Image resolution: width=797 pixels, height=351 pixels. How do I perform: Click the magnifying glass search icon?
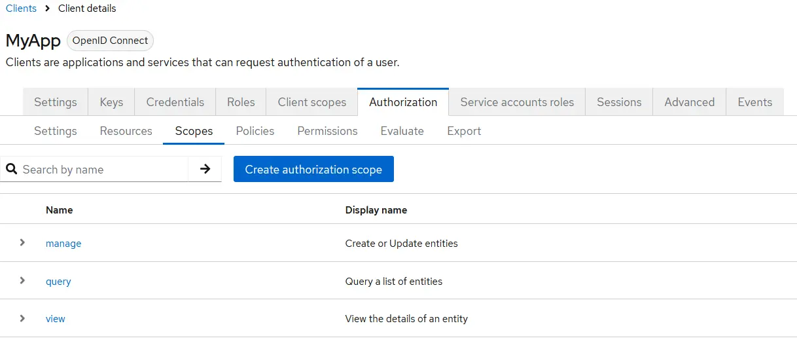pyautogui.click(x=11, y=169)
